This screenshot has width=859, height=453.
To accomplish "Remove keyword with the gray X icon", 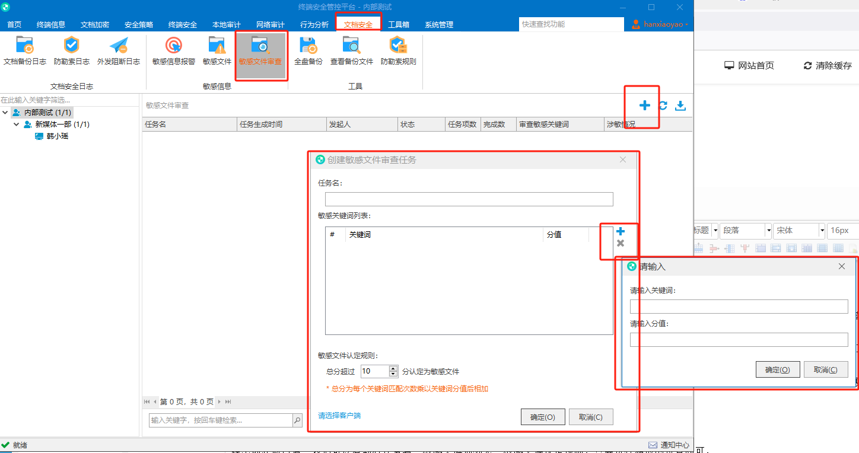I will (x=621, y=243).
